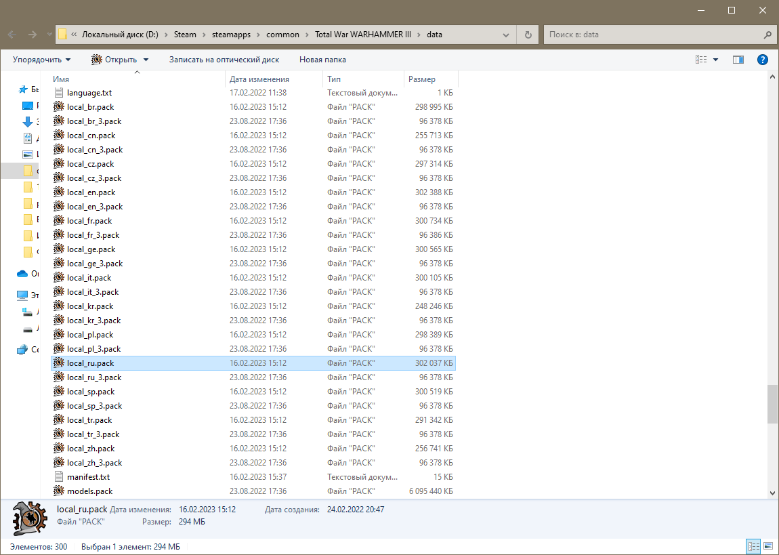779x555 pixels.
Task: Select the local_ge_3.pack file name
Action: tap(95, 264)
